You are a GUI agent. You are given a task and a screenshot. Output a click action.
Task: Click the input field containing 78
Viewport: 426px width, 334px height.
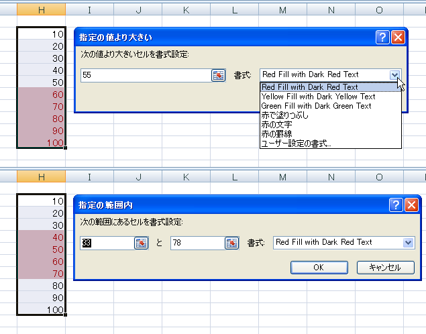197,243
